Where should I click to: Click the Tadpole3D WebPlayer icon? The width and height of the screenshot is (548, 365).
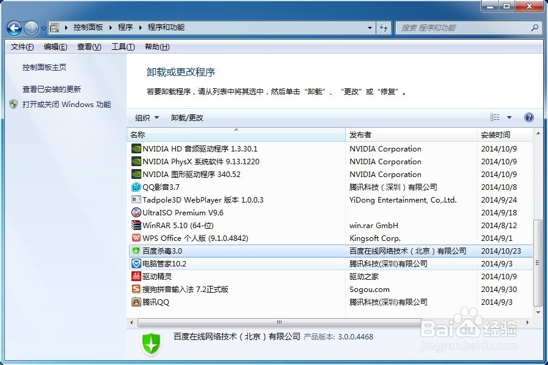[x=136, y=200]
